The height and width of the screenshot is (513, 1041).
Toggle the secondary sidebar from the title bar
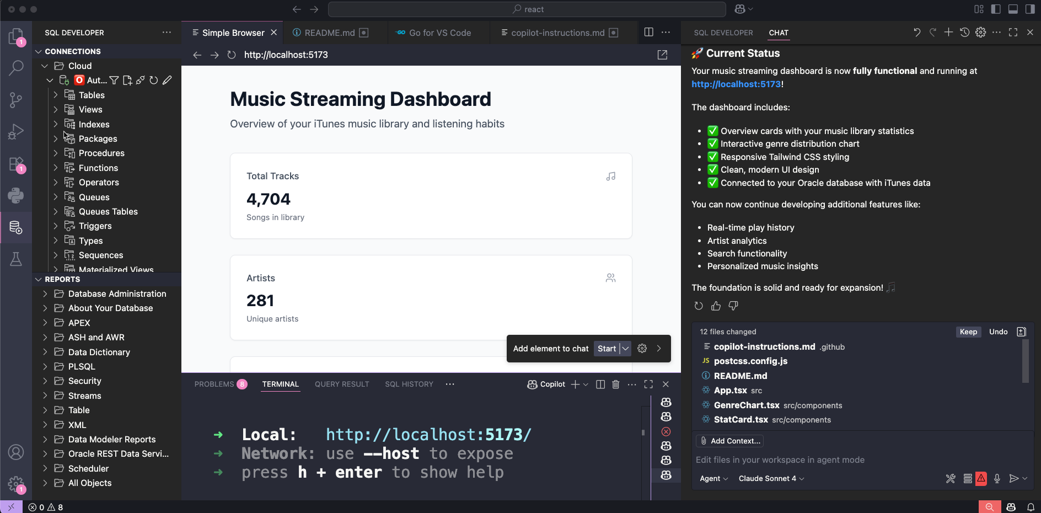tap(1031, 9)
